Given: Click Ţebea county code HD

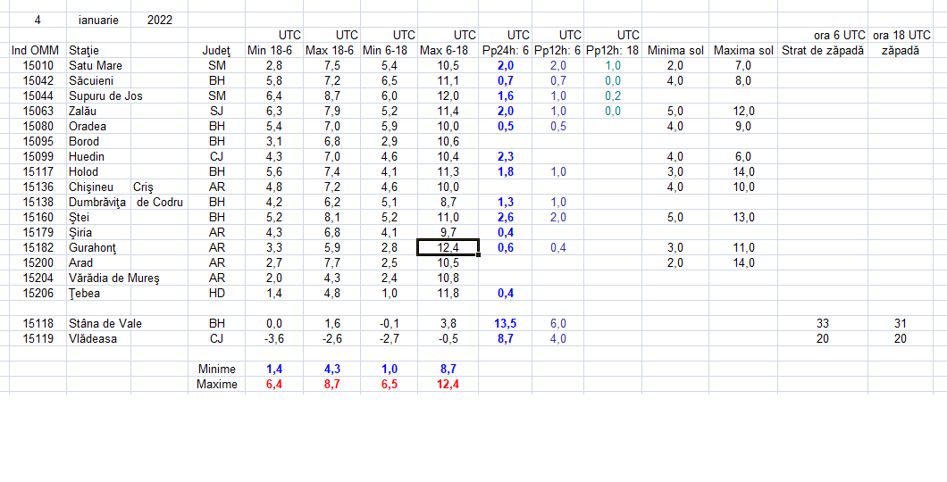Looking at the screenshot, I should pos(217,293).
